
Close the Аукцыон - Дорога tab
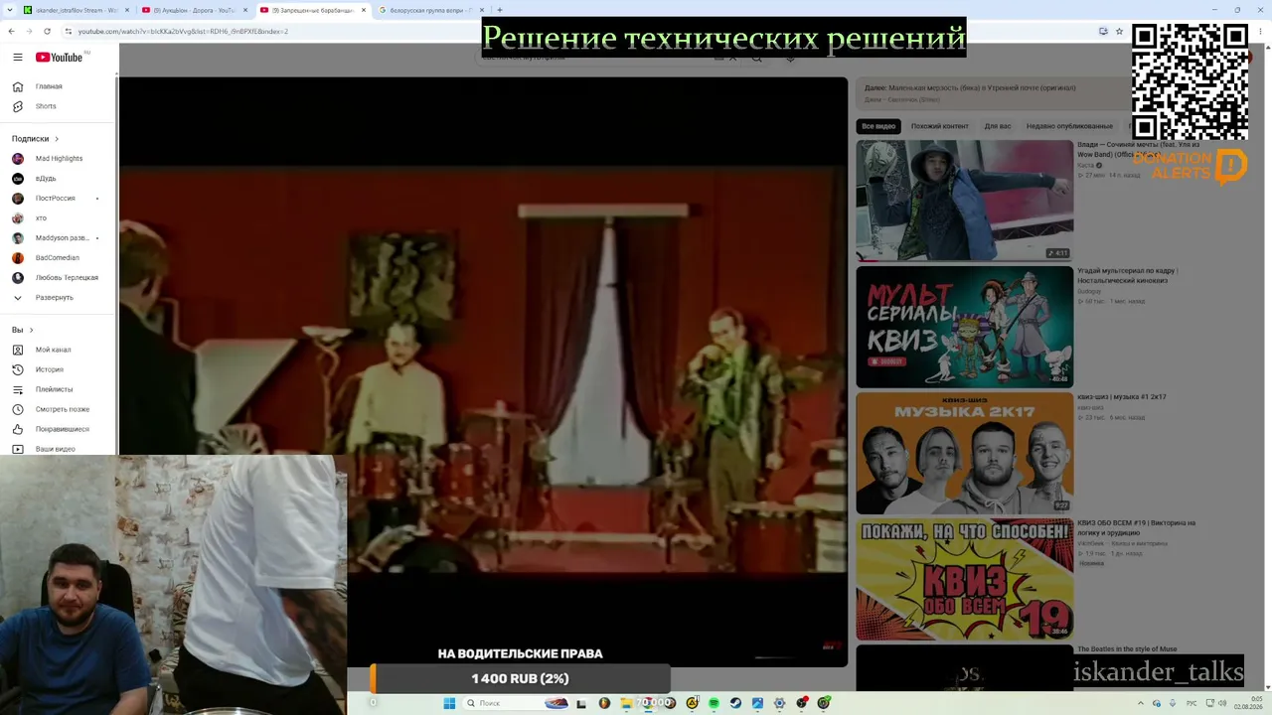(x=244, y=10)
